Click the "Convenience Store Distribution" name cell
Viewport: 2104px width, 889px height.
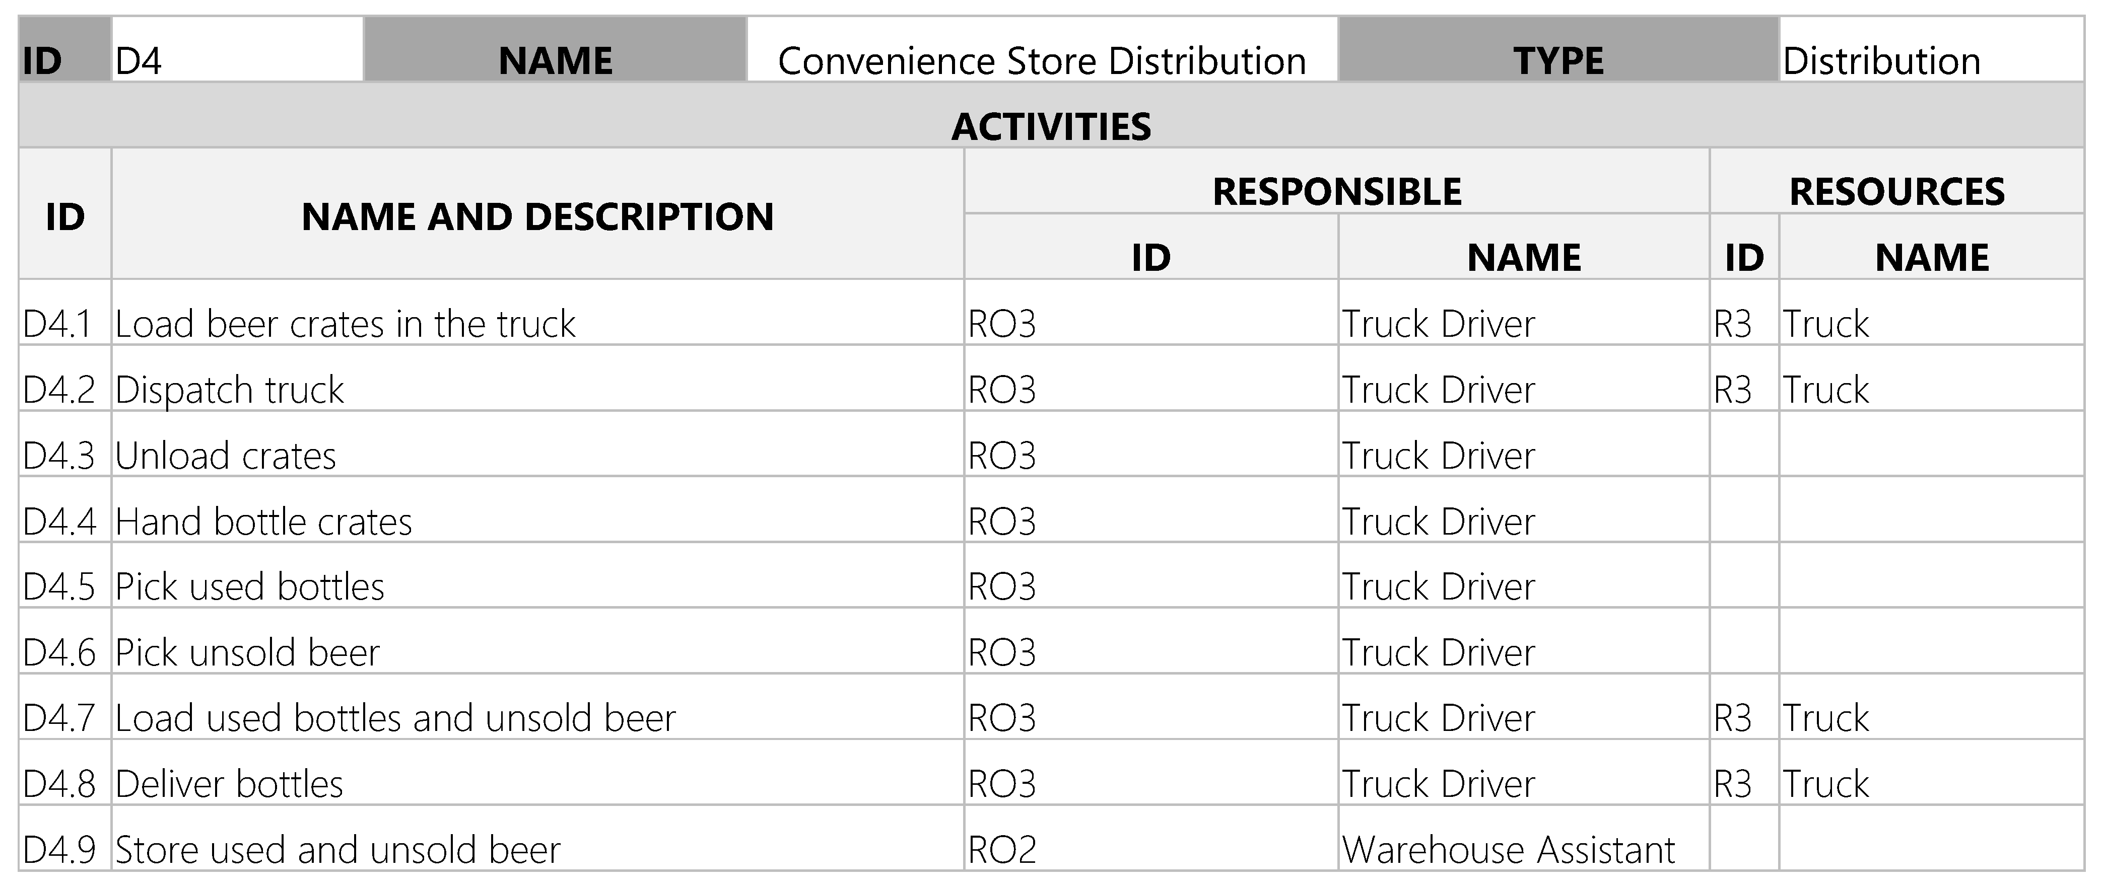(1041, 60)
